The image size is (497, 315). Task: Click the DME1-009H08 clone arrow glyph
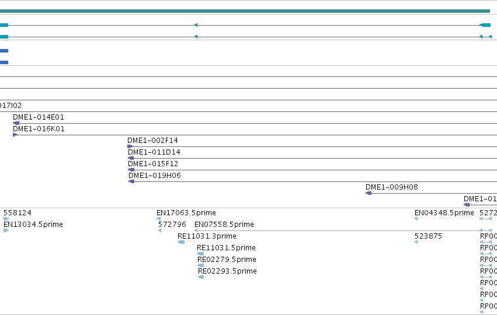click(369, 193)
